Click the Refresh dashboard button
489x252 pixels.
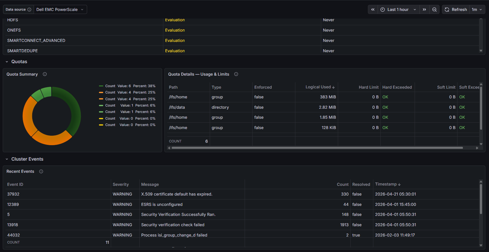coord(456,9)
